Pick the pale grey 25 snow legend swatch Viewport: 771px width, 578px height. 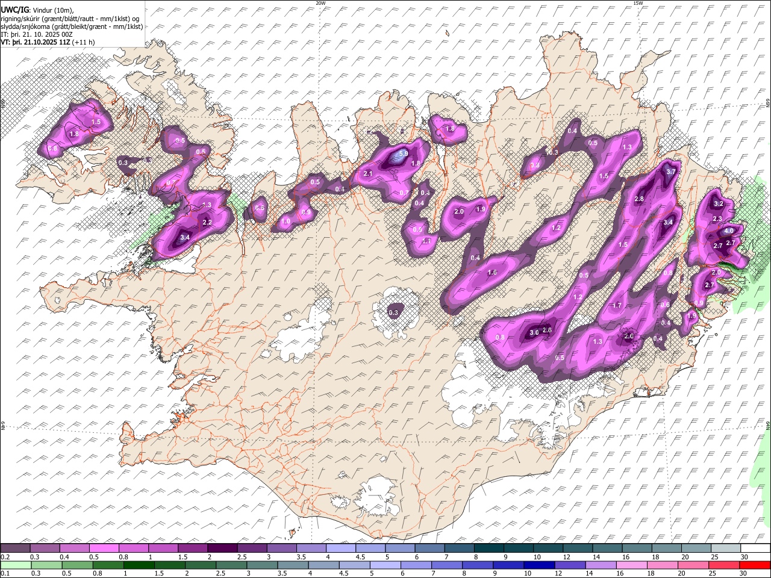pos(726,548)
